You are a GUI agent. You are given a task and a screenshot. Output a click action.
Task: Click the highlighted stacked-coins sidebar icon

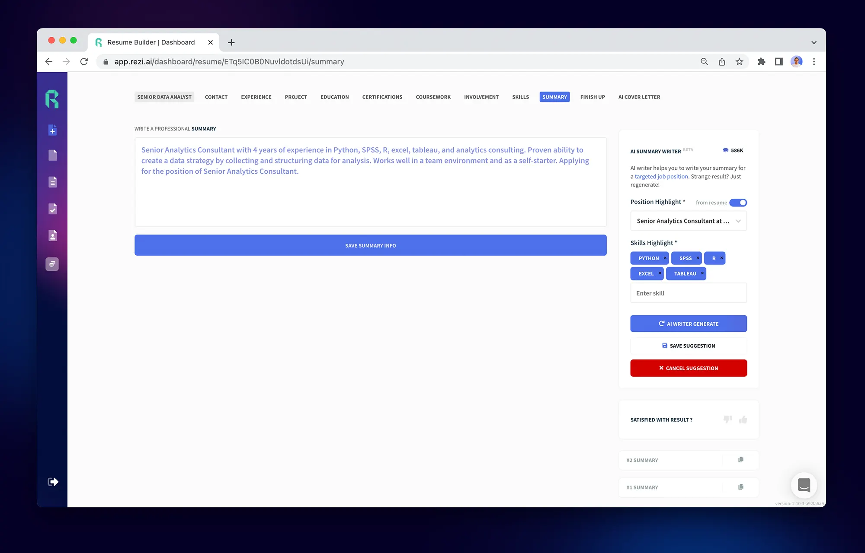coord(52,264)
